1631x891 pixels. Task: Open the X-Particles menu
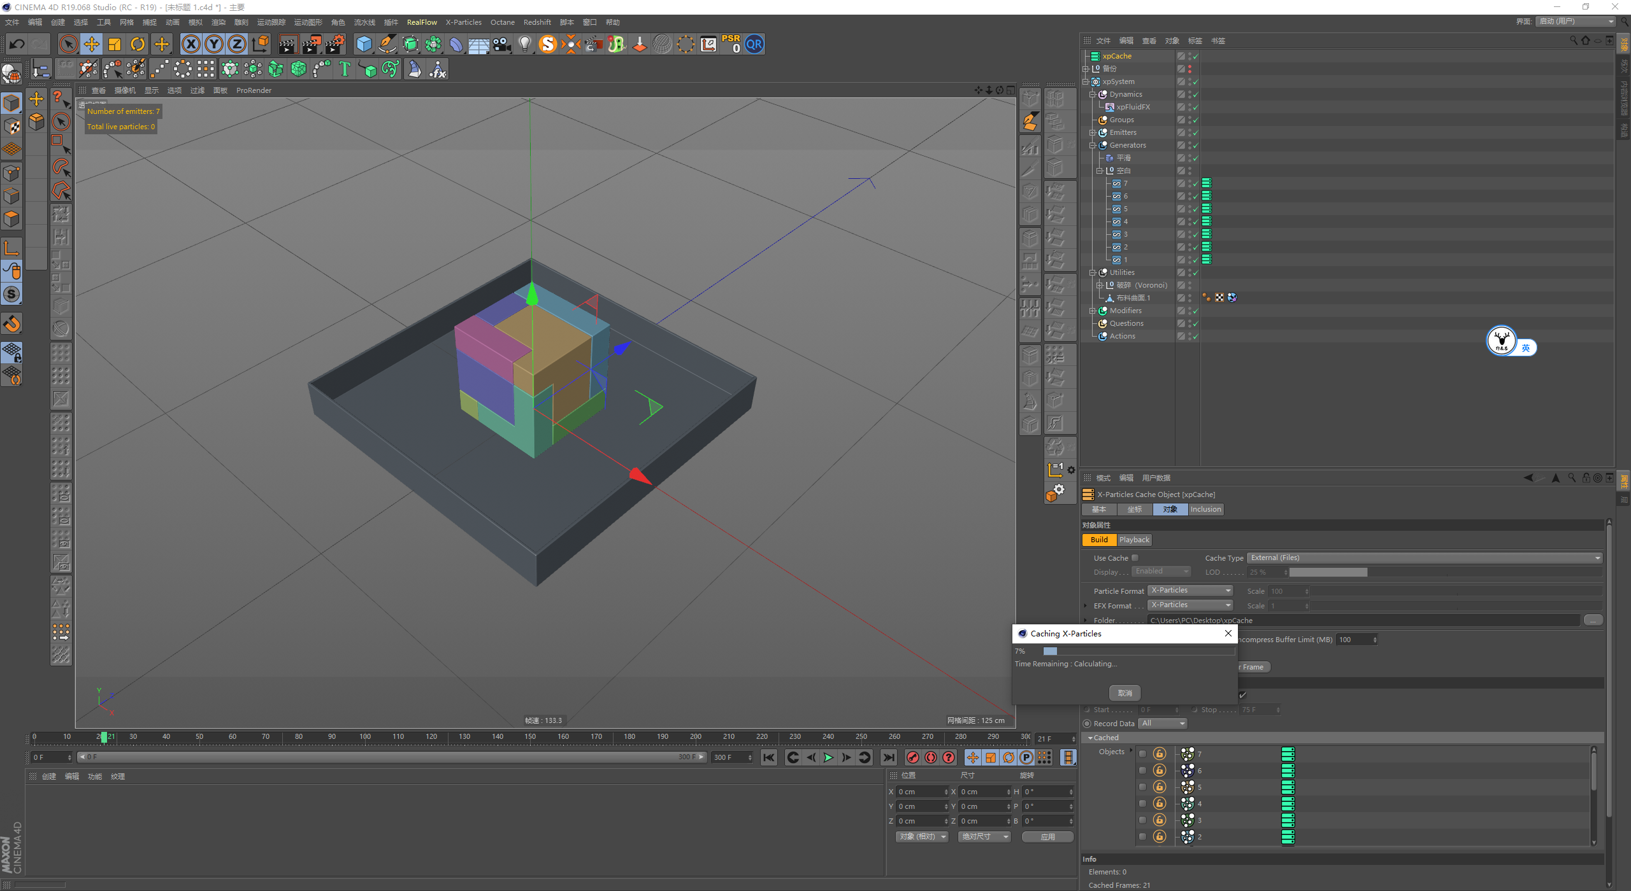(x=463, y=22)
